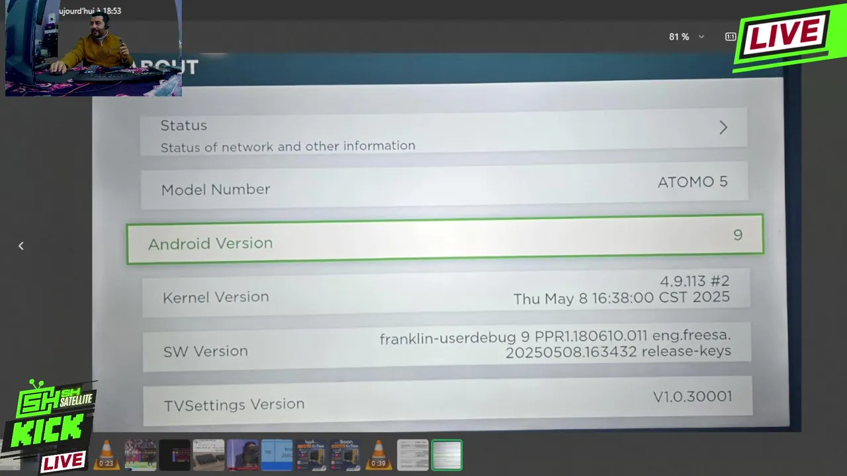Select the Kernel Version row
This screenshot has height=476, width=847.
[x=446, y=293]
